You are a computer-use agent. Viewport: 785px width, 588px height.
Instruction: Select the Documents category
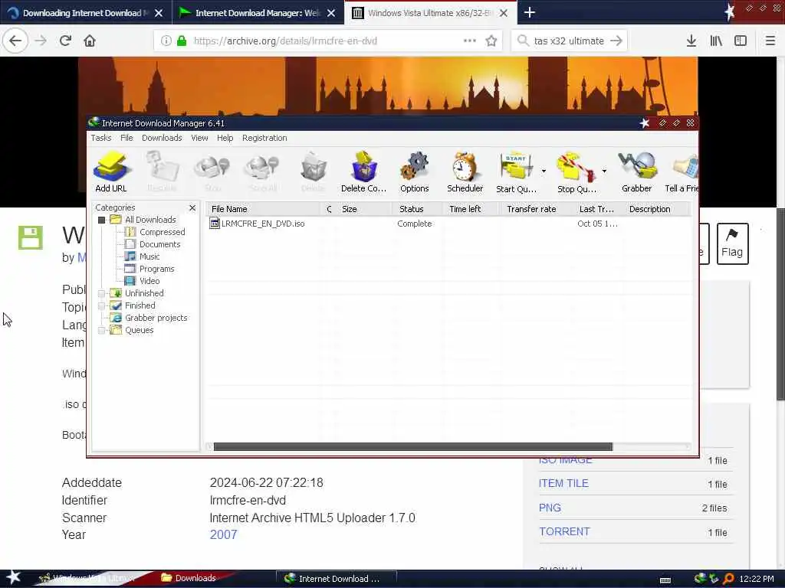pyautogui.click(x=159, y=244)
